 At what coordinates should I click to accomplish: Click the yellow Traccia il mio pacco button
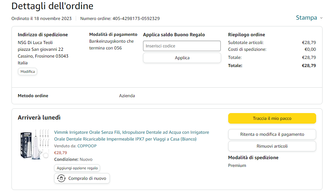coord(272,119)
